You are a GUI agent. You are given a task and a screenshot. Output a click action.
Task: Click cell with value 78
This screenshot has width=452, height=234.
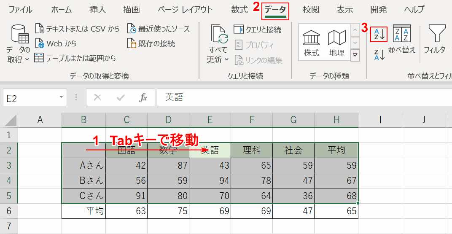pyautogui.click(x=252, y=181)
